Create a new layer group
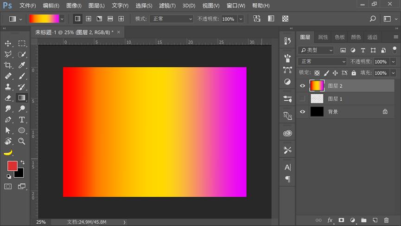Image resolution: width=401 pixels, height=226 pixels. (363, 220)
